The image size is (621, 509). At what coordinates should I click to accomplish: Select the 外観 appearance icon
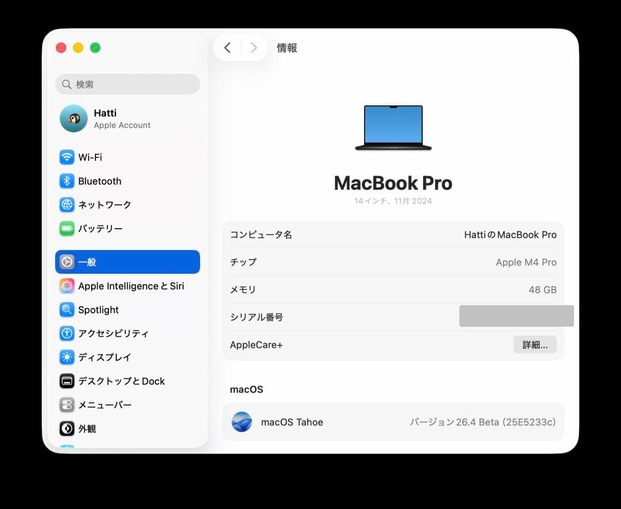click(x=67, y=428)
